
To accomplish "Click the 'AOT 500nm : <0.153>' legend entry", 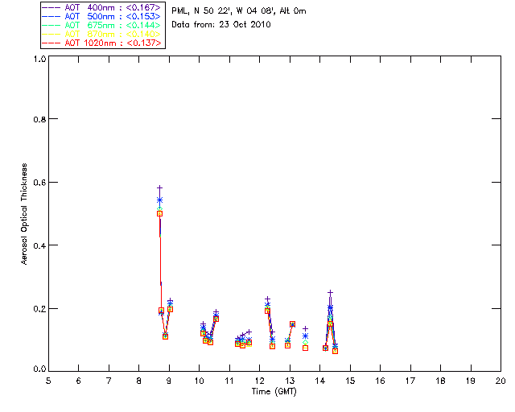I will point(102,16).
